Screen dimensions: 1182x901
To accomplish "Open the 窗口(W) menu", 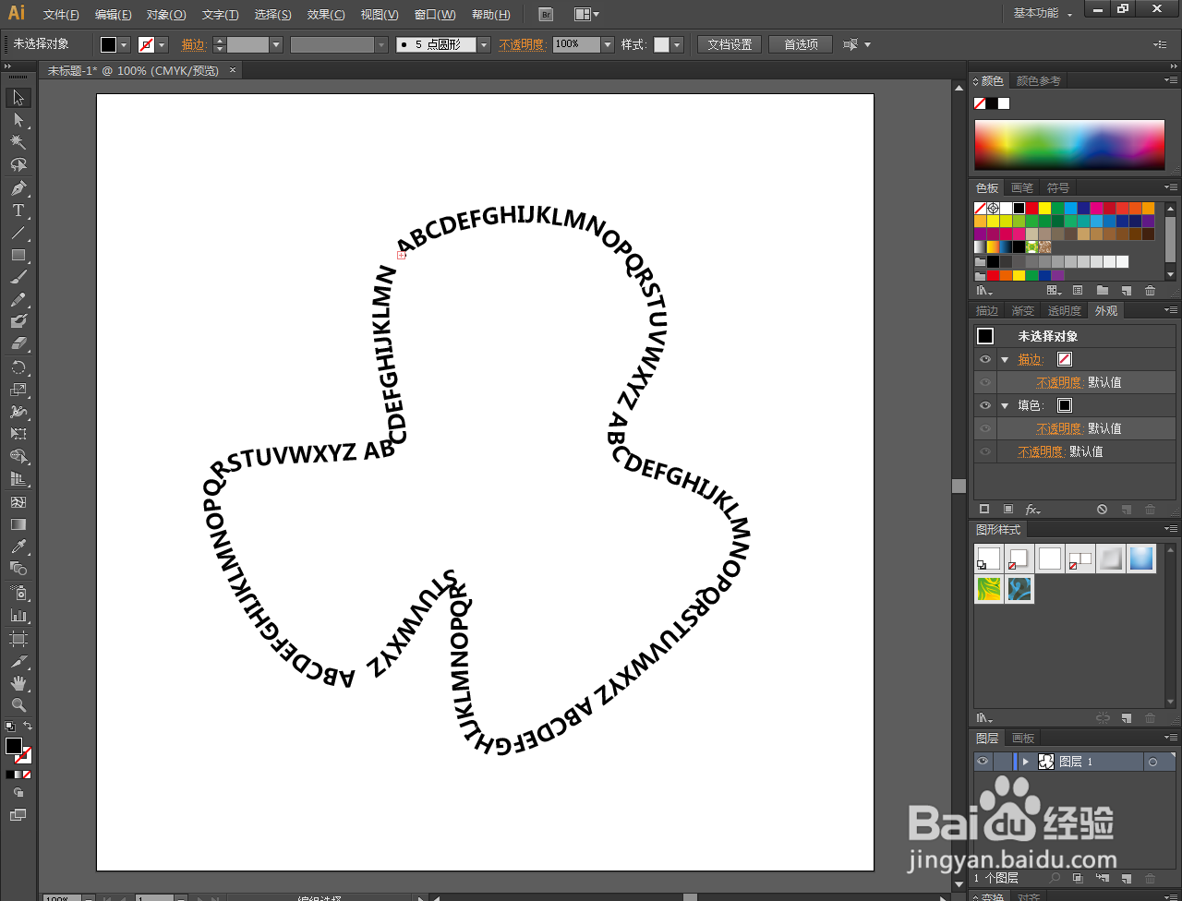I will (x=435, y=15).
